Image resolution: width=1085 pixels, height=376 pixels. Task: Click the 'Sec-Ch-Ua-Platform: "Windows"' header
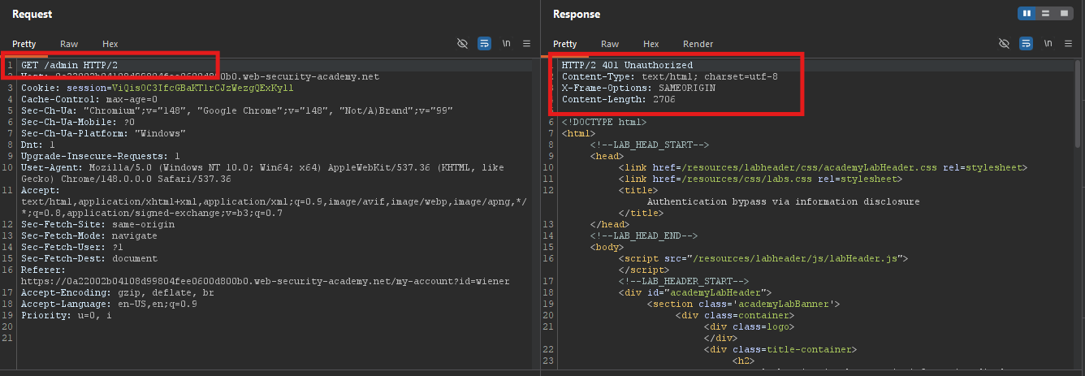(x=104, y=133)
